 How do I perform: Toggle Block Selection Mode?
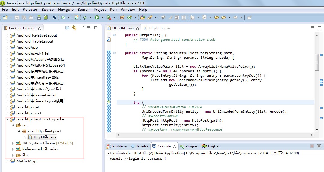point(177,18)
